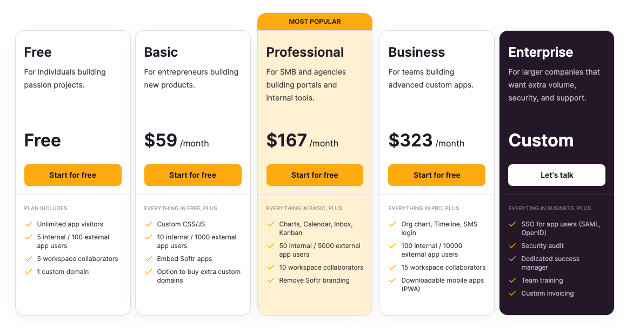Click Option to buy extra custom domains
633x328 pixels.
(198, 276)
